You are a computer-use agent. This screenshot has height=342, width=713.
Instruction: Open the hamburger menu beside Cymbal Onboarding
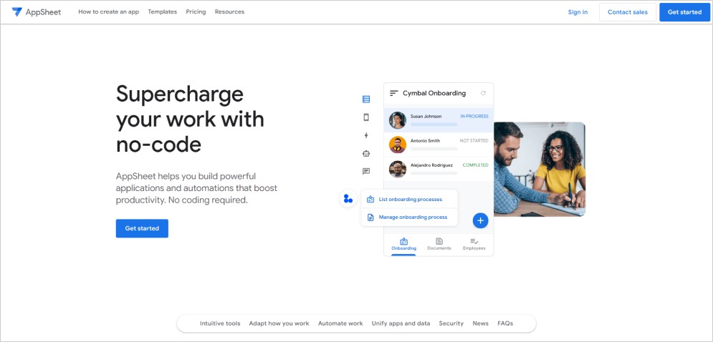(393, 93)
